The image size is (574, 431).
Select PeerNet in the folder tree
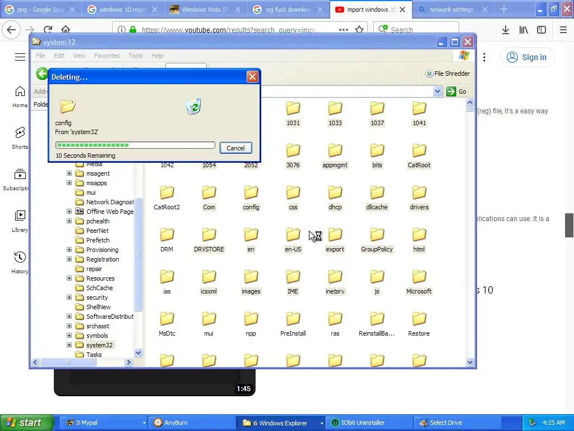[x=98, y=231]
